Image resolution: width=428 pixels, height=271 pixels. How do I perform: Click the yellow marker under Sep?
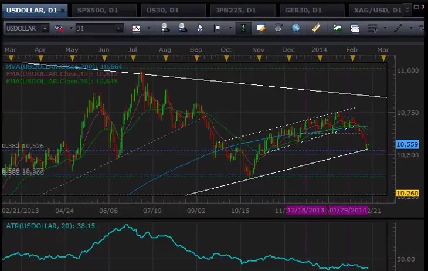pyautogui.click(x=196, y=58)
